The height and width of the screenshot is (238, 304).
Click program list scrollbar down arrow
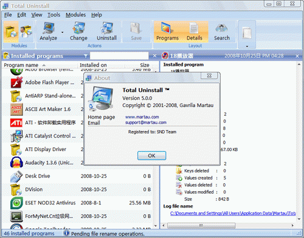156,226
